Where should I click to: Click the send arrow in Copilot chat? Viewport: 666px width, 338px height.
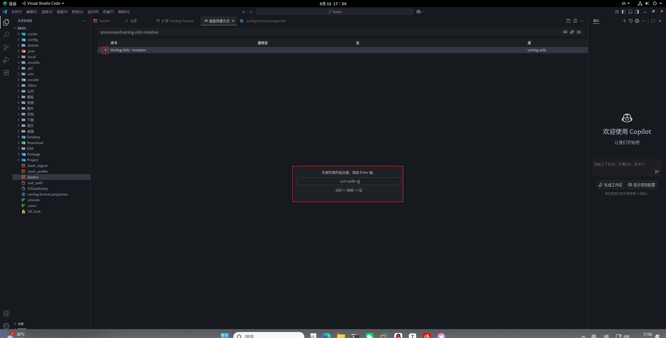(x=657, y=171)
